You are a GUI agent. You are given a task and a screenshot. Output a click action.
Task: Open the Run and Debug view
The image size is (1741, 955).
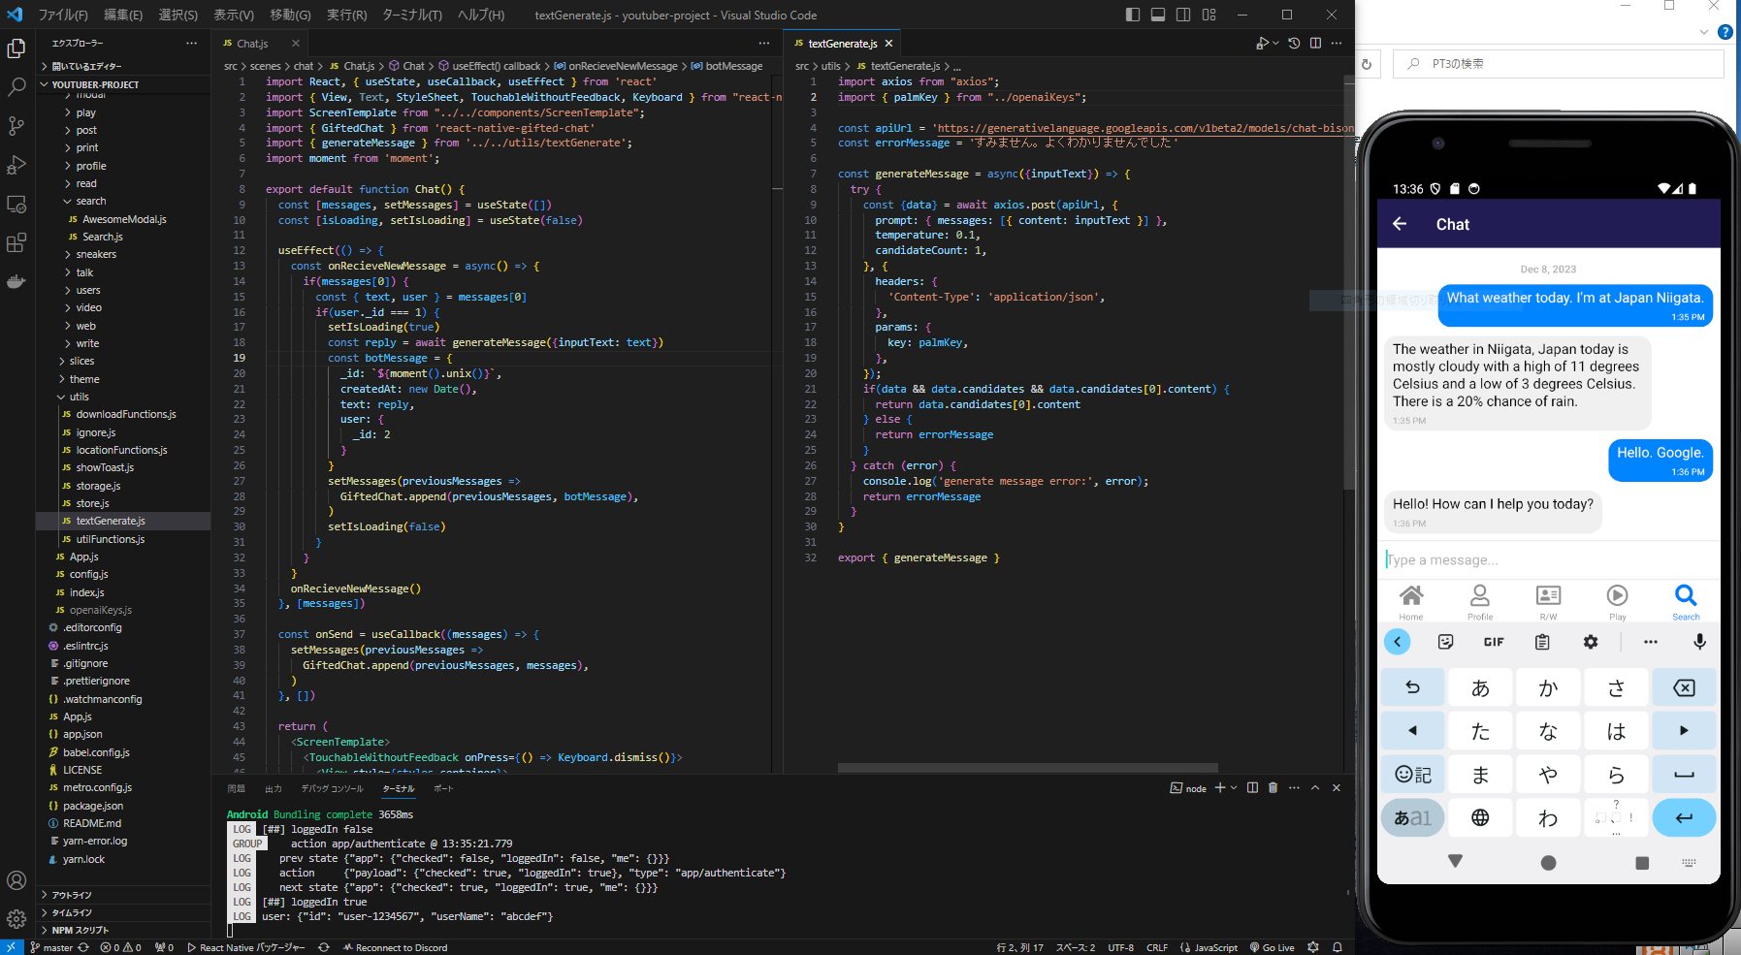click(16, 165)
